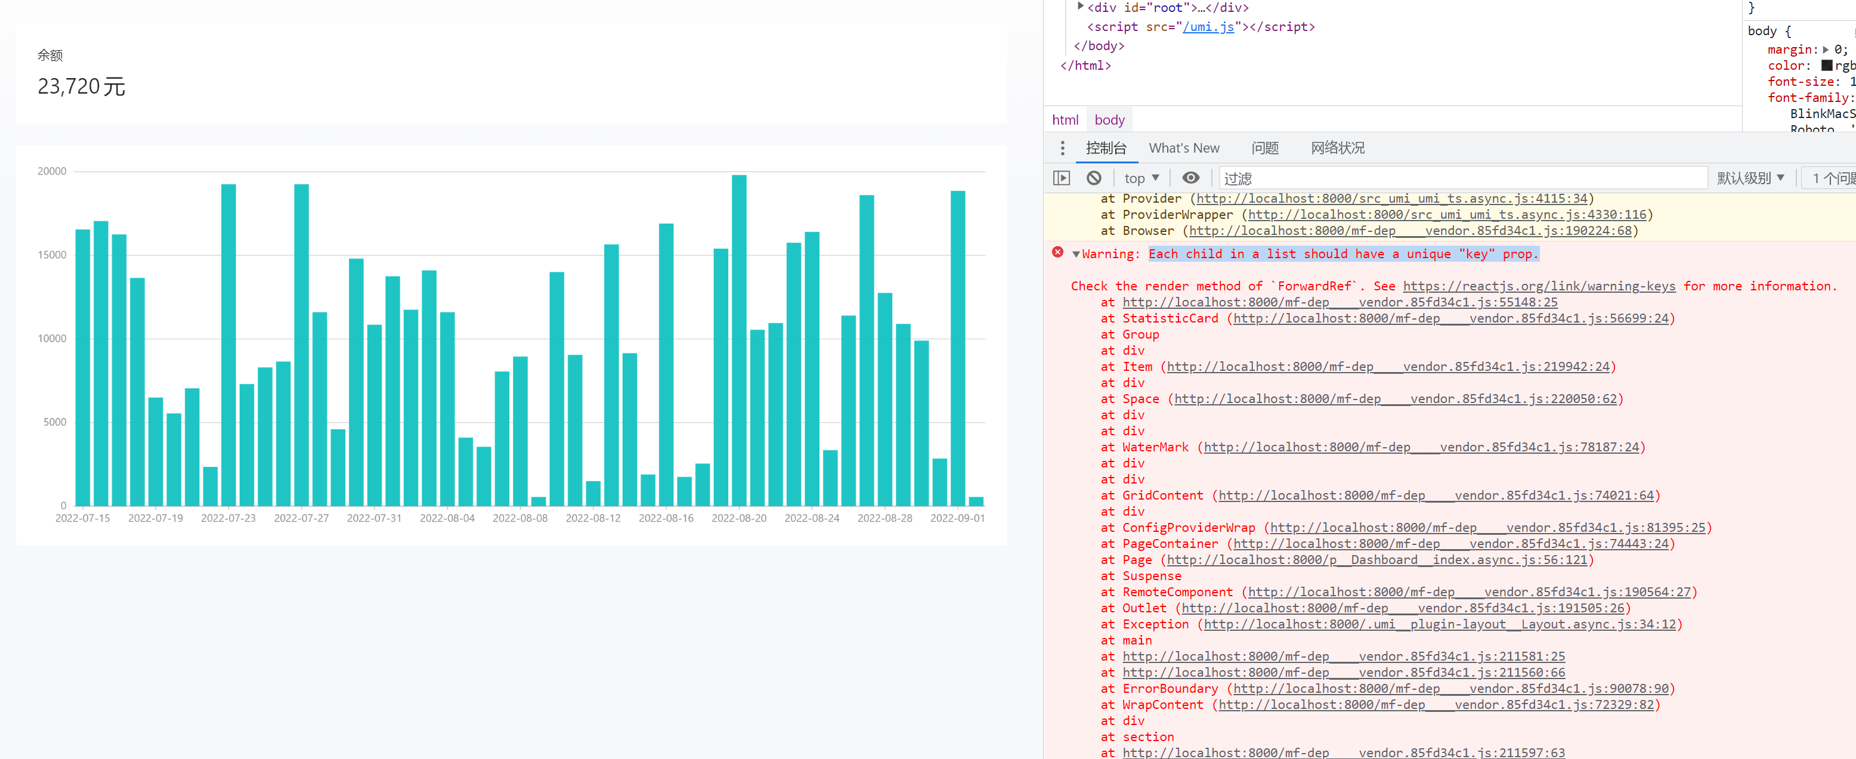Screen dimensions: 1856x759
Task: Open the reactjs.org warning-keys link
Action: (x=1539, y=287)
